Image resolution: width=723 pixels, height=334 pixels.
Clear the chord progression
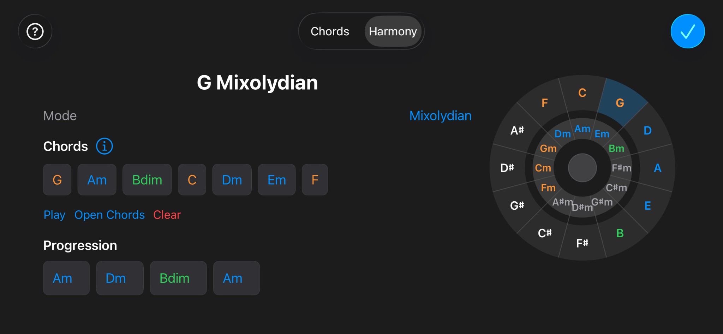pyautogui.click(x=167, y=215)
